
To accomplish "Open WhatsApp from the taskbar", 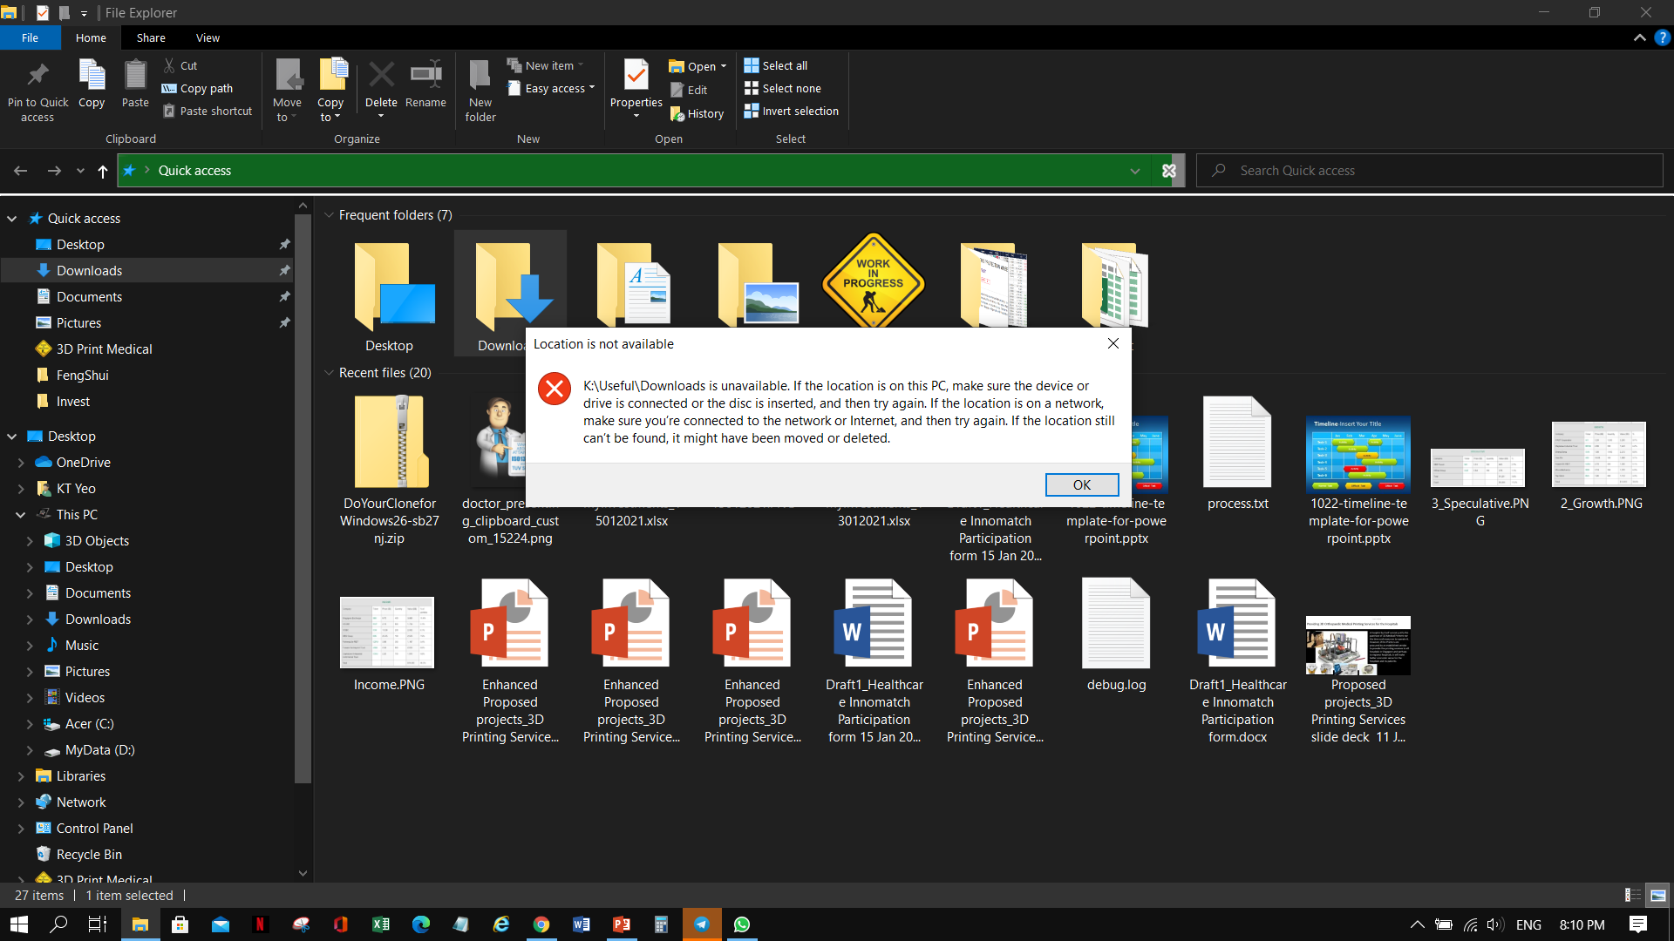I will 742,924.
